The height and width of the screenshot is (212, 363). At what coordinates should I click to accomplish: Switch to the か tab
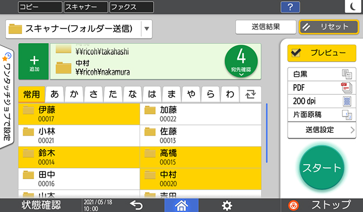(74, 94)
